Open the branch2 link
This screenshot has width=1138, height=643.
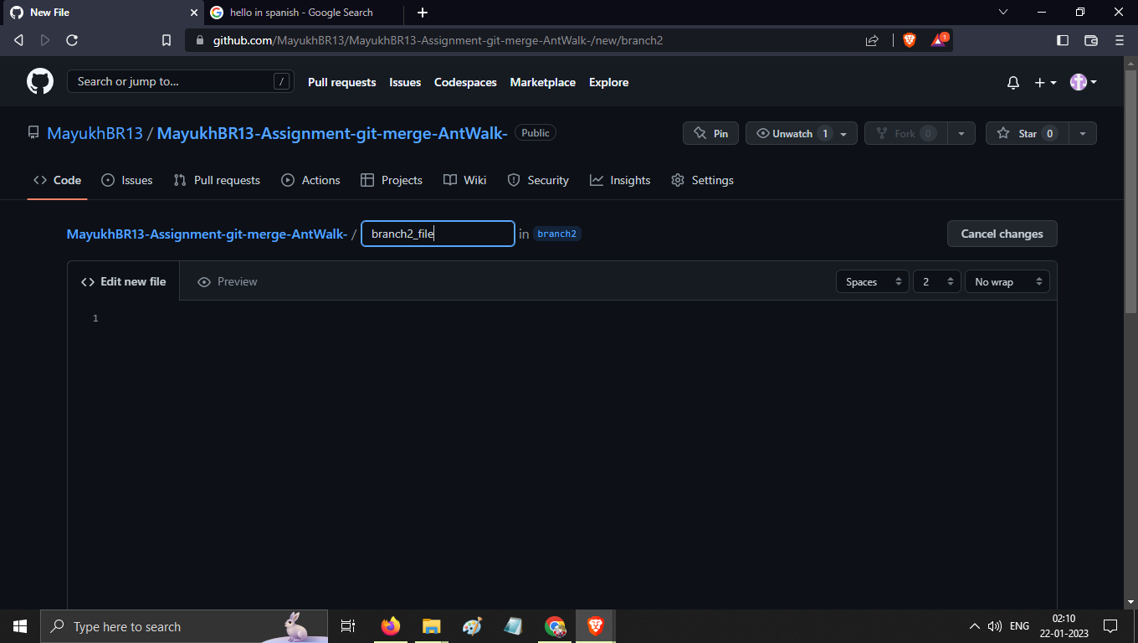(x=556, y=234)
